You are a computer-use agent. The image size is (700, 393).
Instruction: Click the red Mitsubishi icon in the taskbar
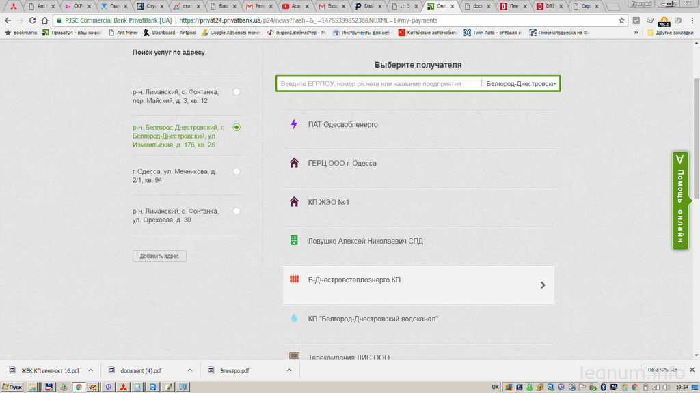(x=123, y=388)
